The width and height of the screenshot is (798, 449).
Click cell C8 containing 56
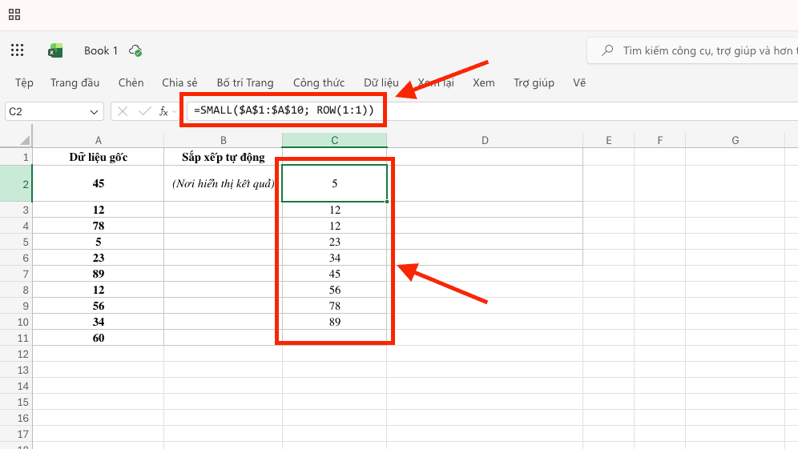tap(334, 290)
